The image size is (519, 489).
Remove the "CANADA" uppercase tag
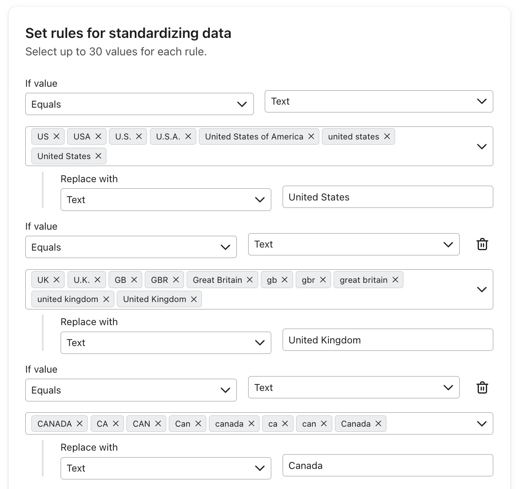click(x=79, y=424)
